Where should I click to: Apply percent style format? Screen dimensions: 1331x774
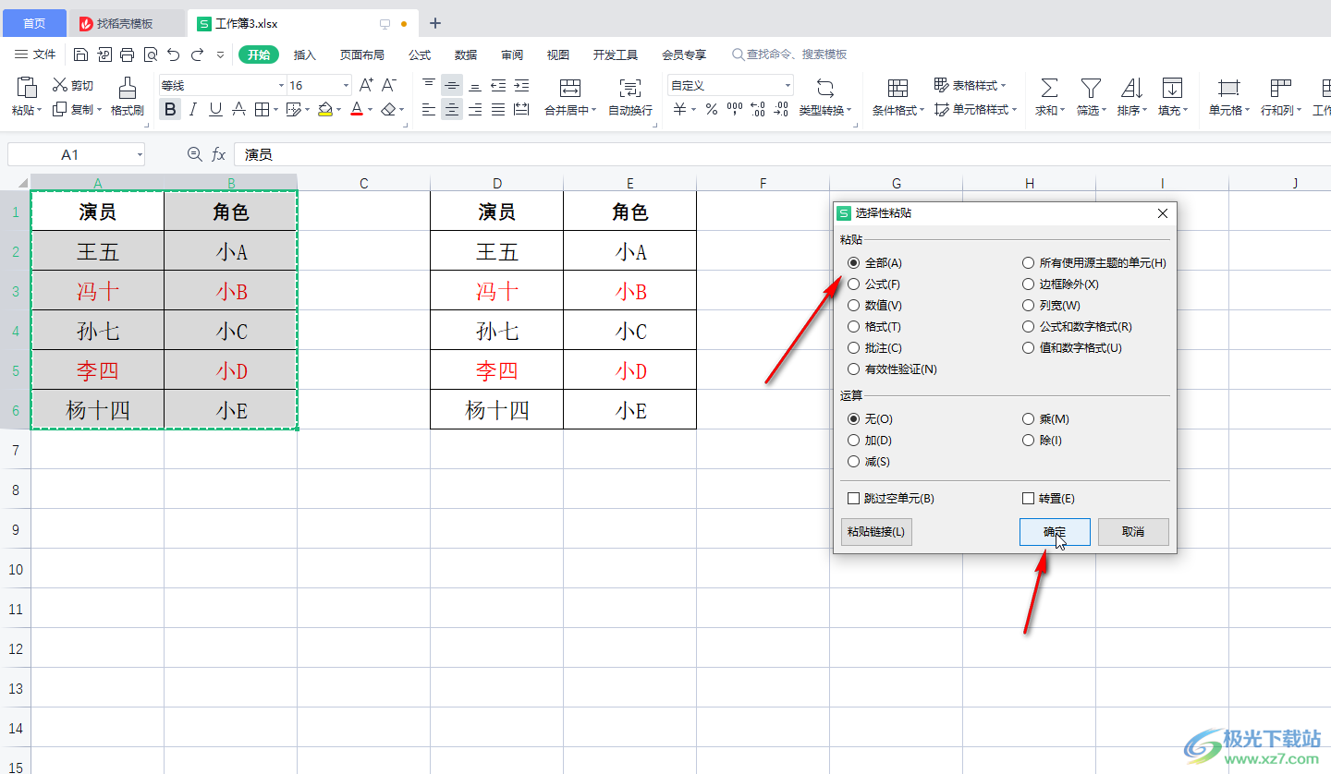coord(711,110)
